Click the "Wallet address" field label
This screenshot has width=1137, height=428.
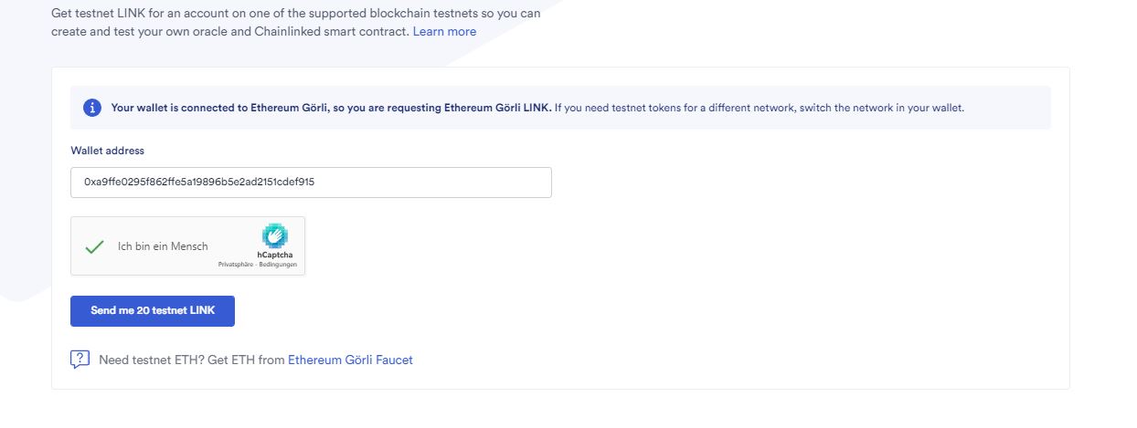108,150
